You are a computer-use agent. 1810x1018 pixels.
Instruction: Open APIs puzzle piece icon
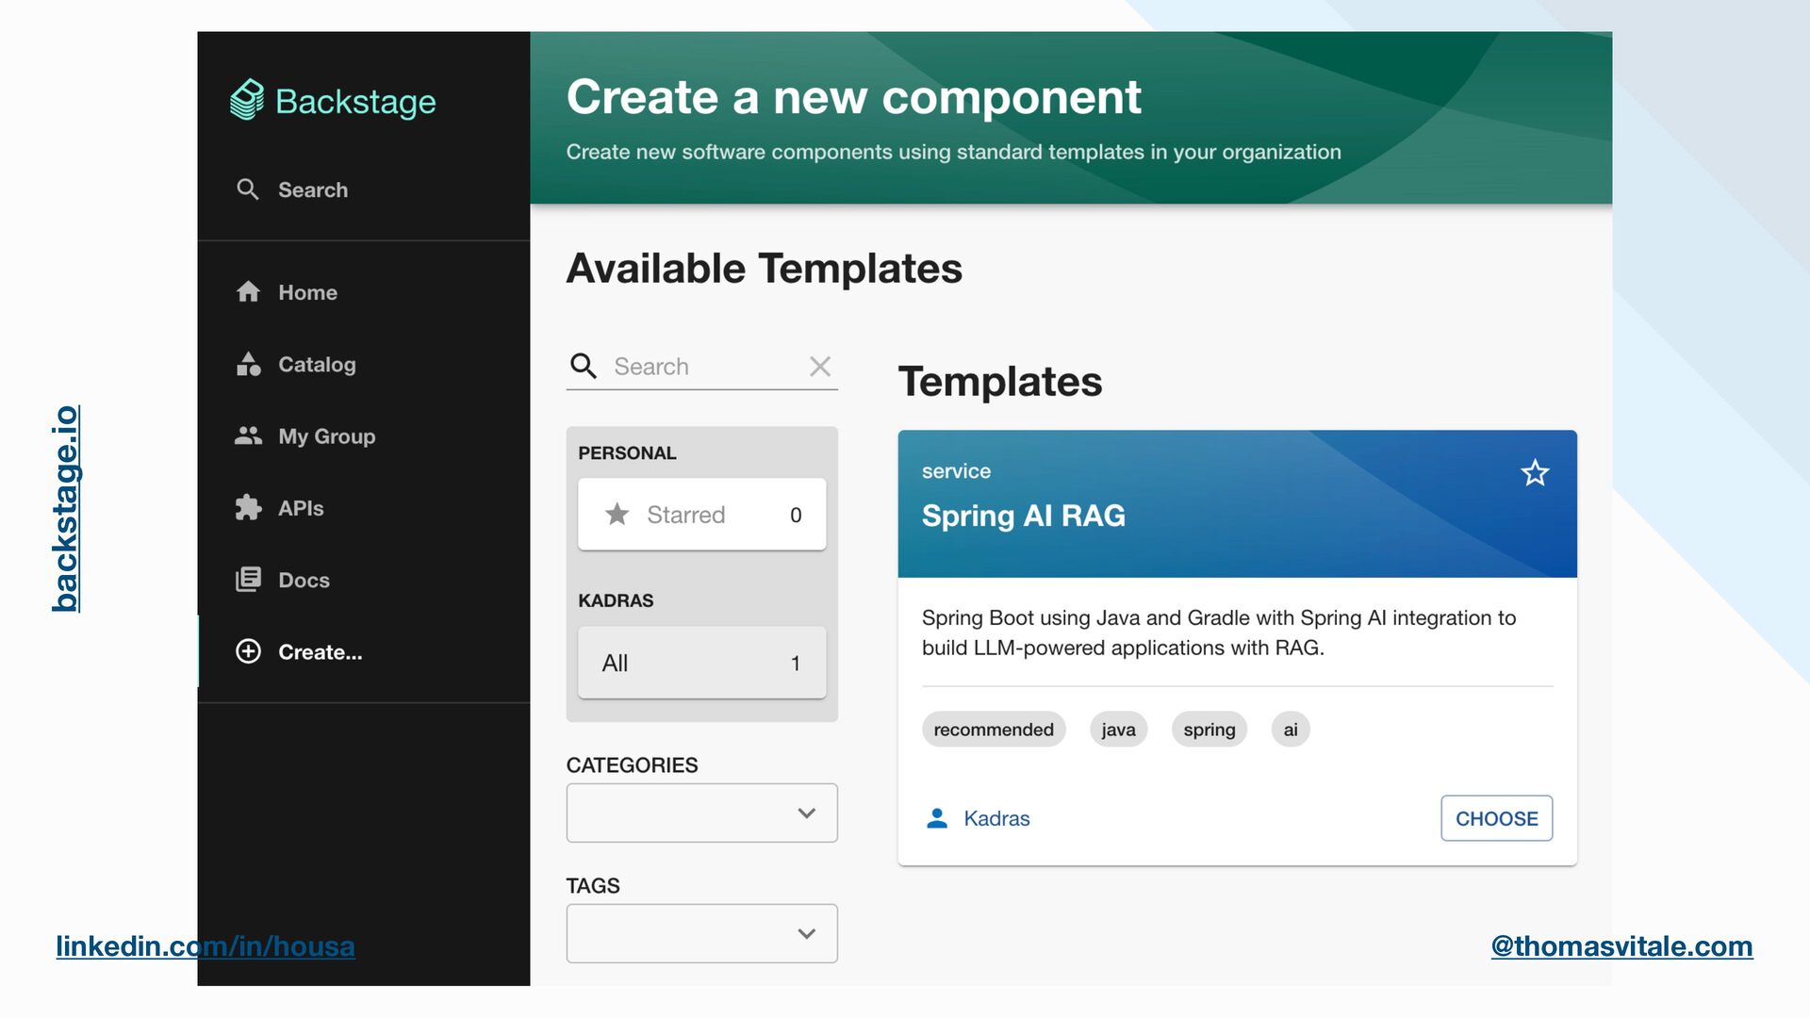point(248,508)
